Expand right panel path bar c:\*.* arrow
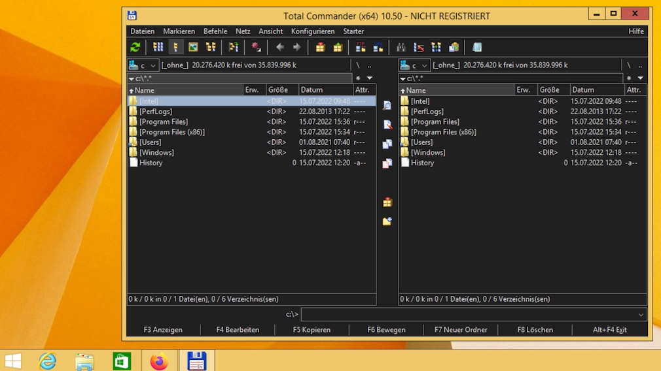Image resolution: width=661 pixels, height=371 pixels. pos(402,78)
